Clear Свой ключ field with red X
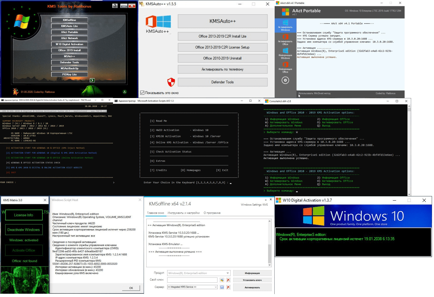The image size is (434, 297). point(228,280)
